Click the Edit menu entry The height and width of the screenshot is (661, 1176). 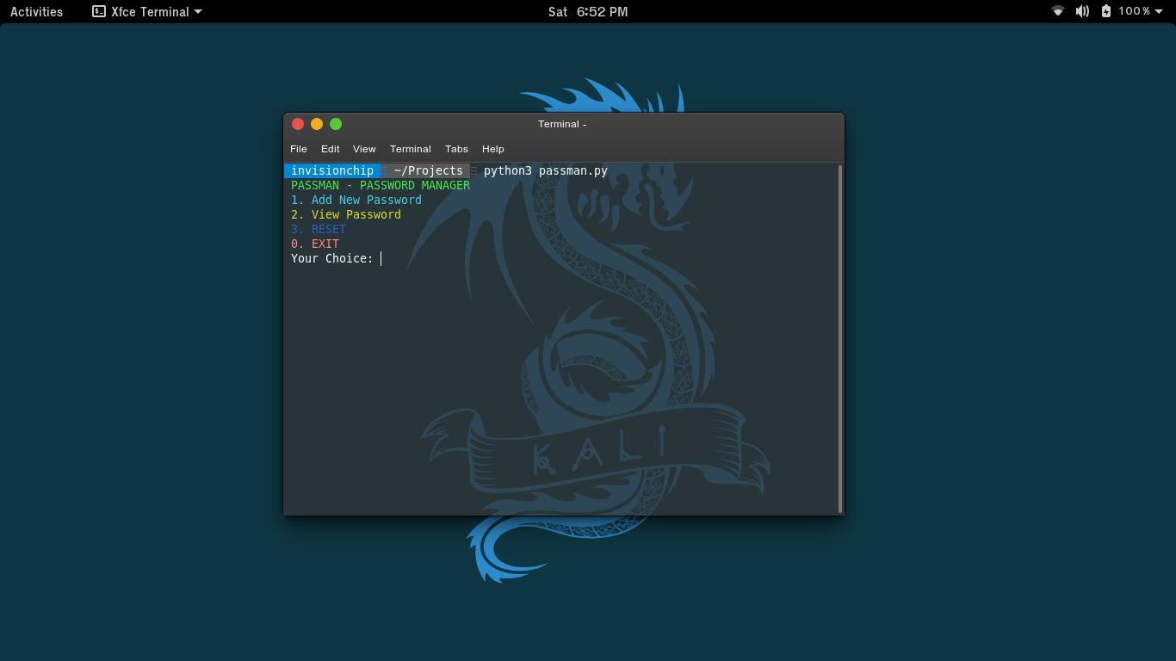pyautogui.click(x=330, y=149)
